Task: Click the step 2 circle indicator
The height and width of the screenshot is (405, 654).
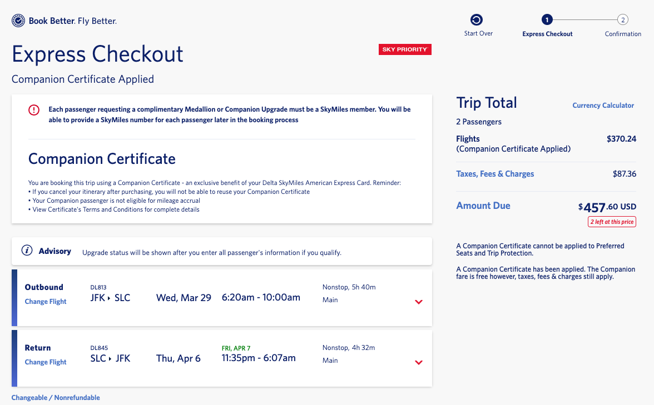Action: [x=622, y=19]
